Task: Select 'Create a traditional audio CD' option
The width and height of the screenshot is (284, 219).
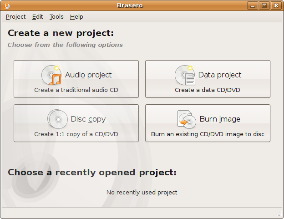Action: pos(76,90)
